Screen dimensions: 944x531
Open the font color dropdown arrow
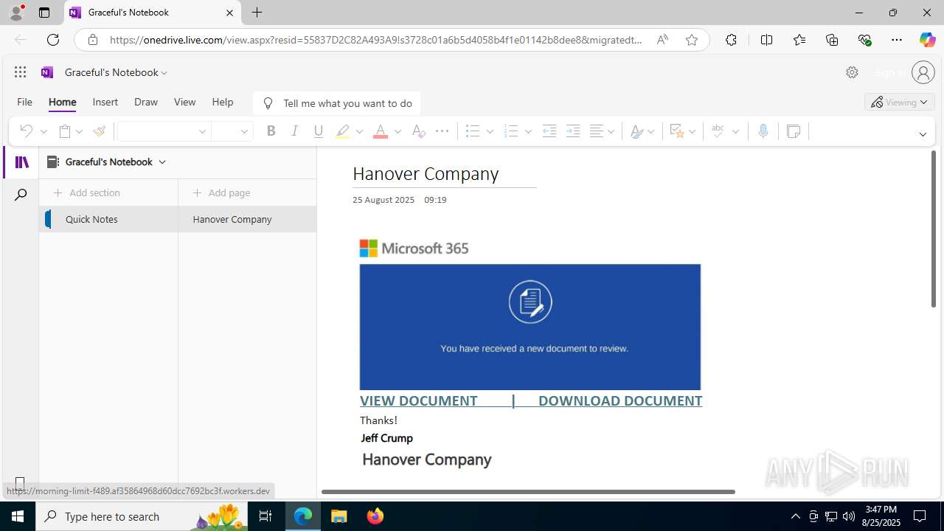coord(398,131)
